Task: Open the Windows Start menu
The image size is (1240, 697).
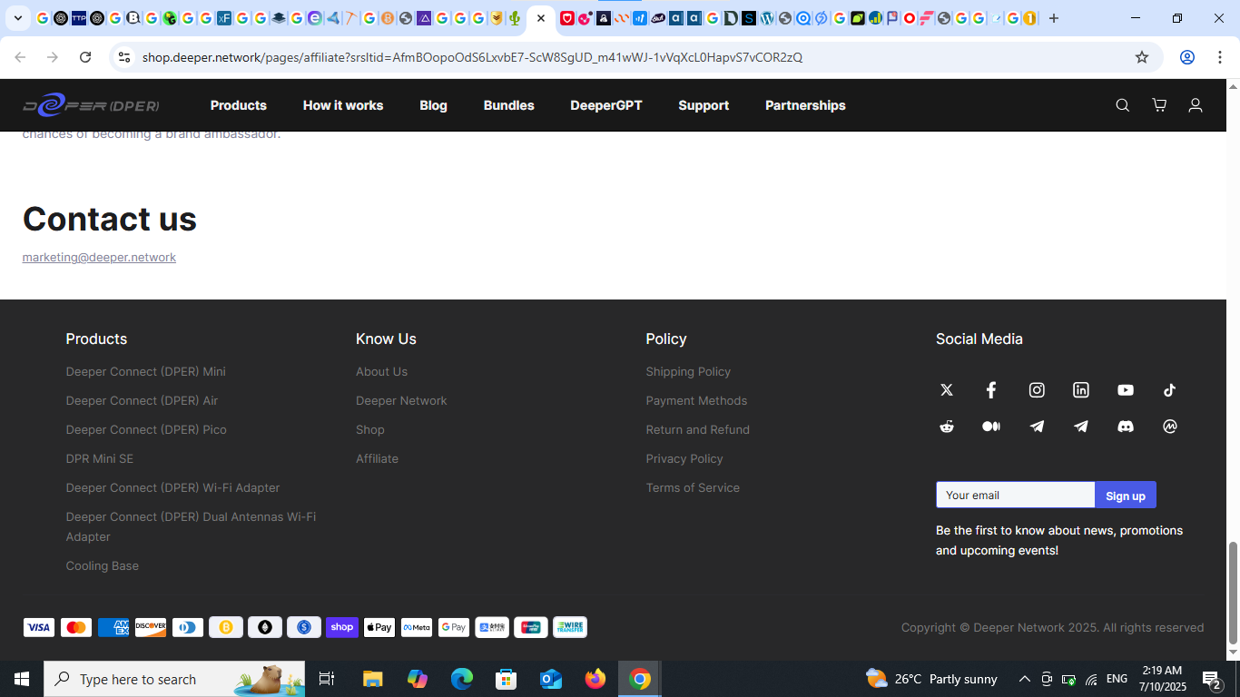Action: [x=22, y=679]
